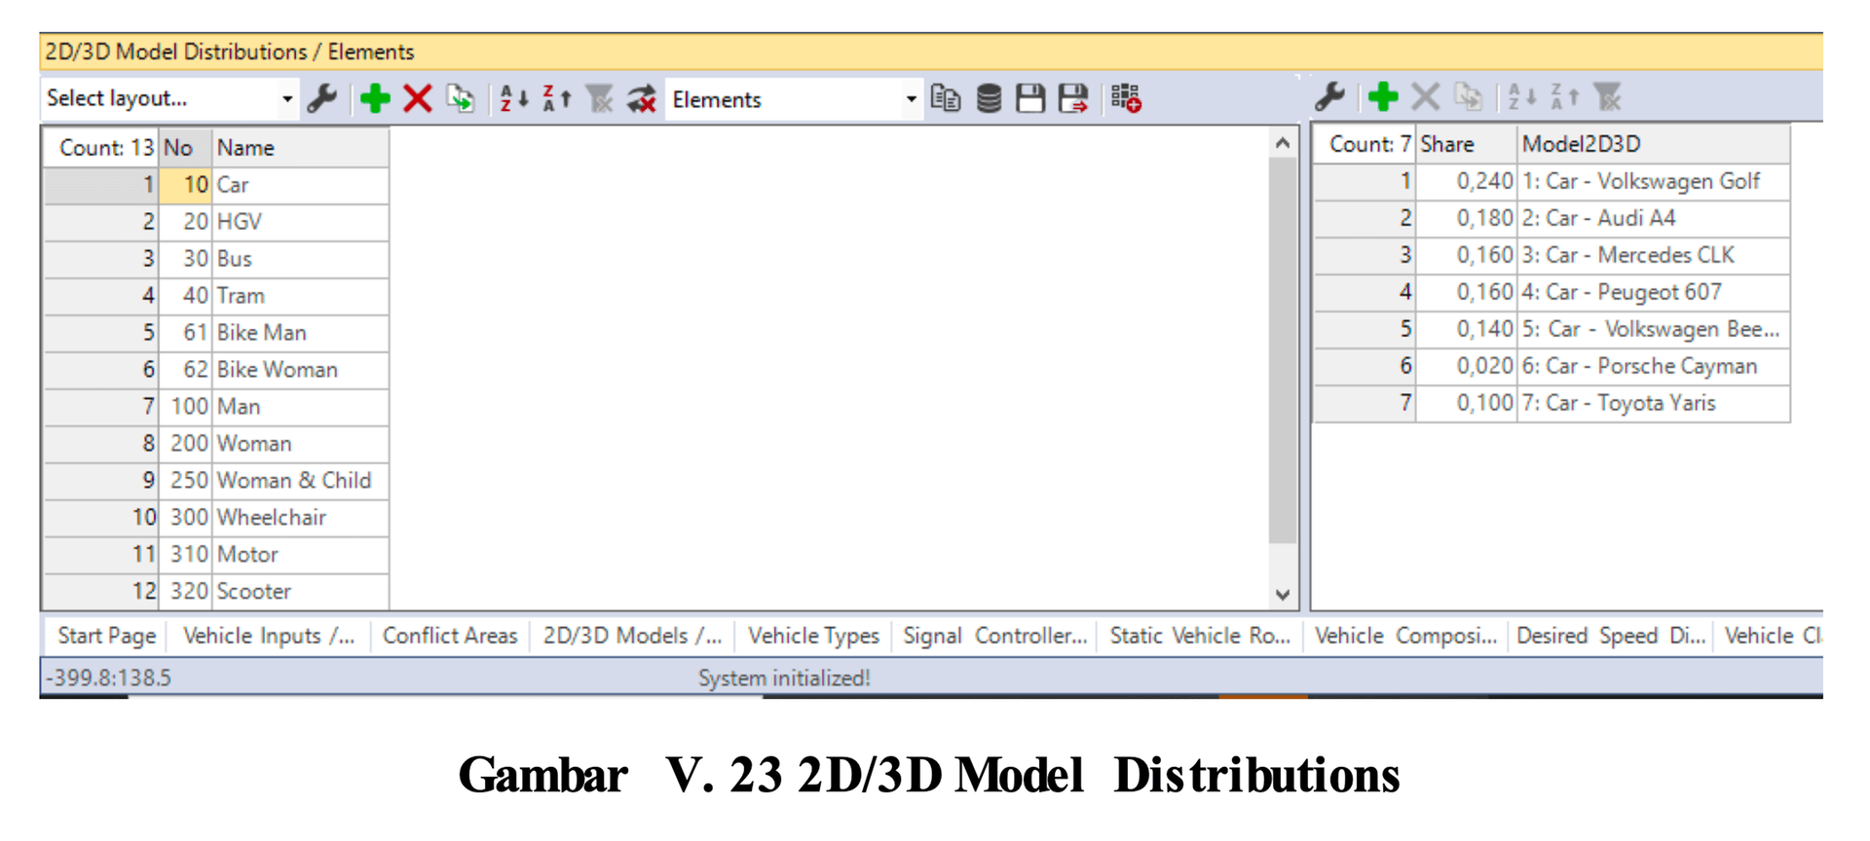Click the database icon in the toolbar

989,98
